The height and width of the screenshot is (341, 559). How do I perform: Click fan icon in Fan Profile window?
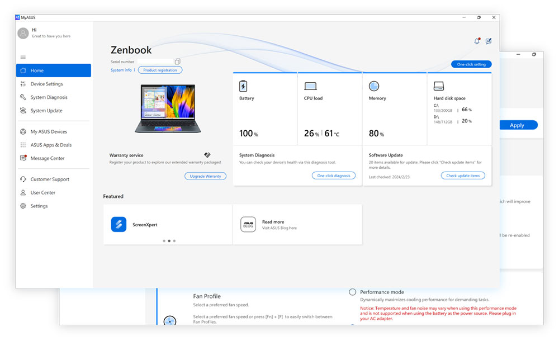tap(170, 320)
